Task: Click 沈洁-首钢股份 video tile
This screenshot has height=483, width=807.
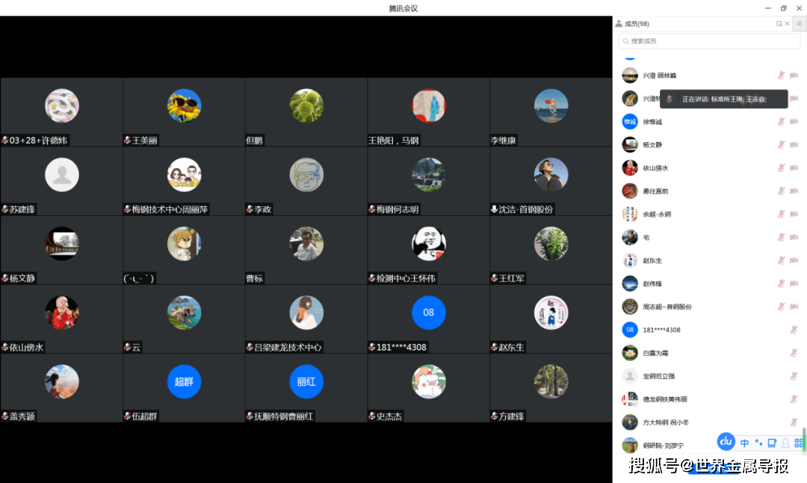Action: coord(551,181)
